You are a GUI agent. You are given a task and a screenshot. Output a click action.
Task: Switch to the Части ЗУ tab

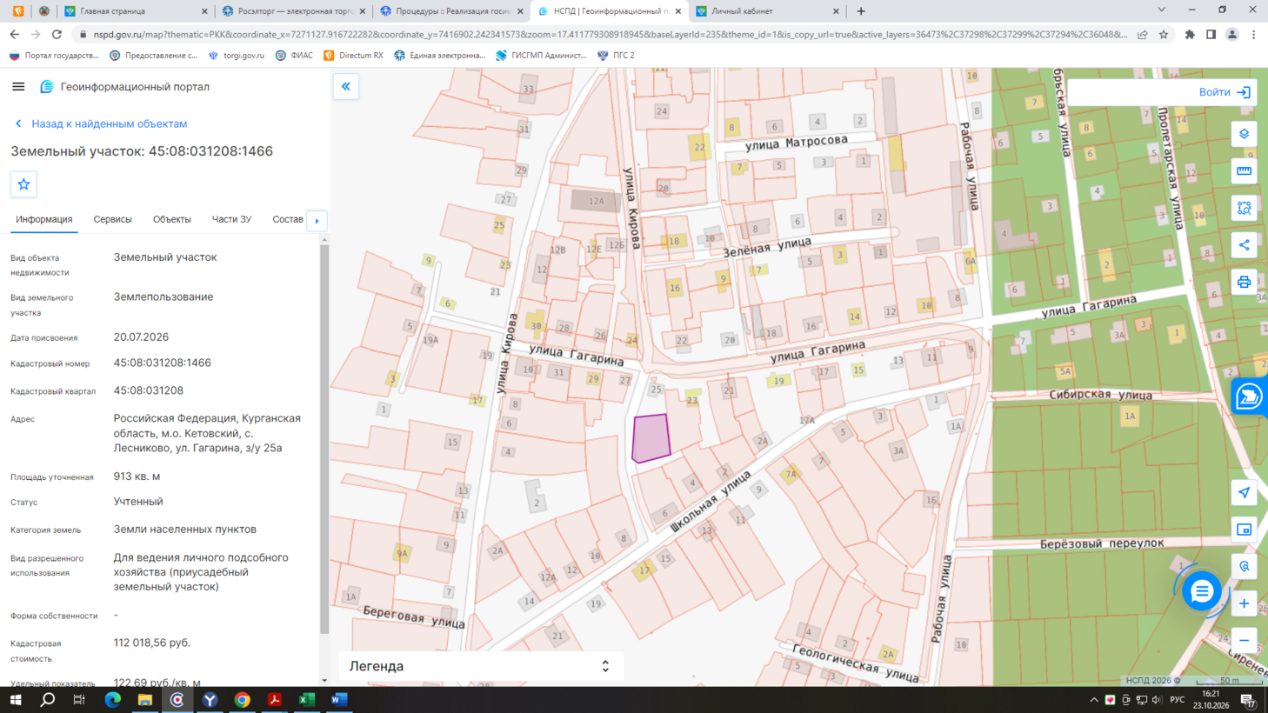(231, 219)
